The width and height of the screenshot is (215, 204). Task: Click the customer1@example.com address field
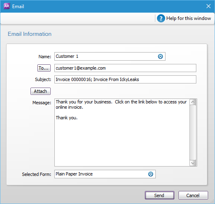pyautogui.click(x=125, y=68)
